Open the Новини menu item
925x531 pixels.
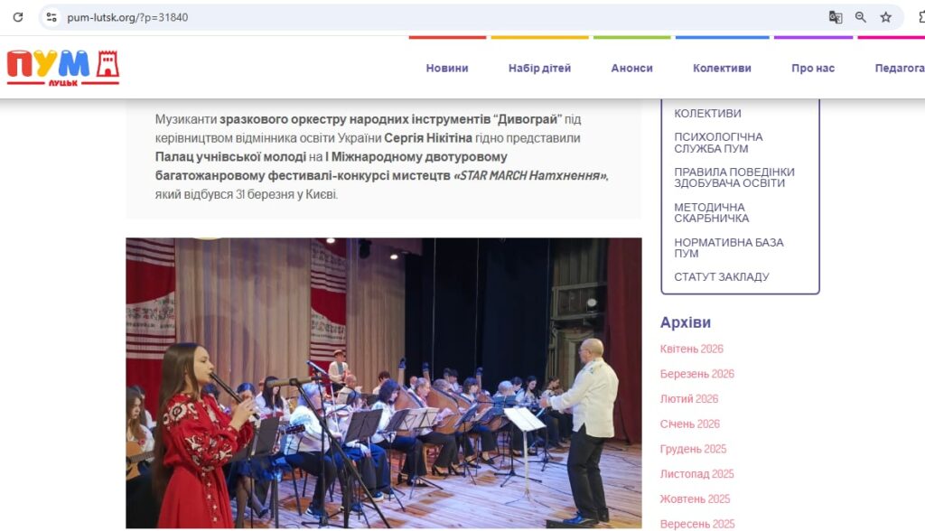[x=447, y=68]
